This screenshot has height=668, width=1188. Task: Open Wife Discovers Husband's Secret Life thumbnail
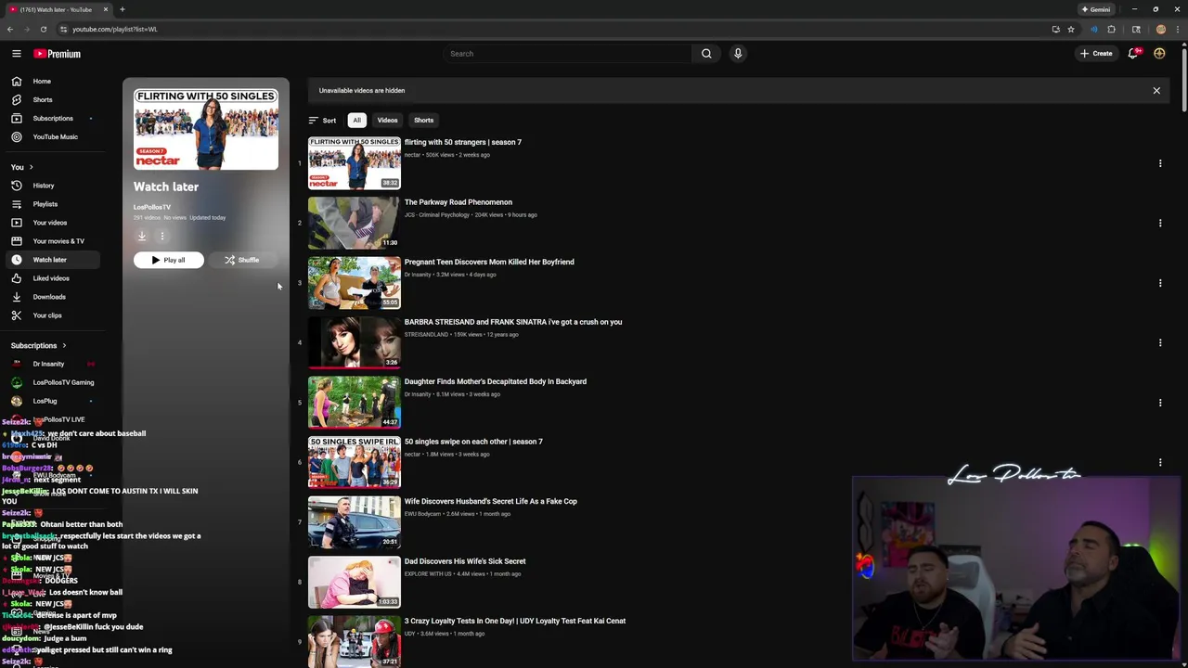tap(355, 522)
